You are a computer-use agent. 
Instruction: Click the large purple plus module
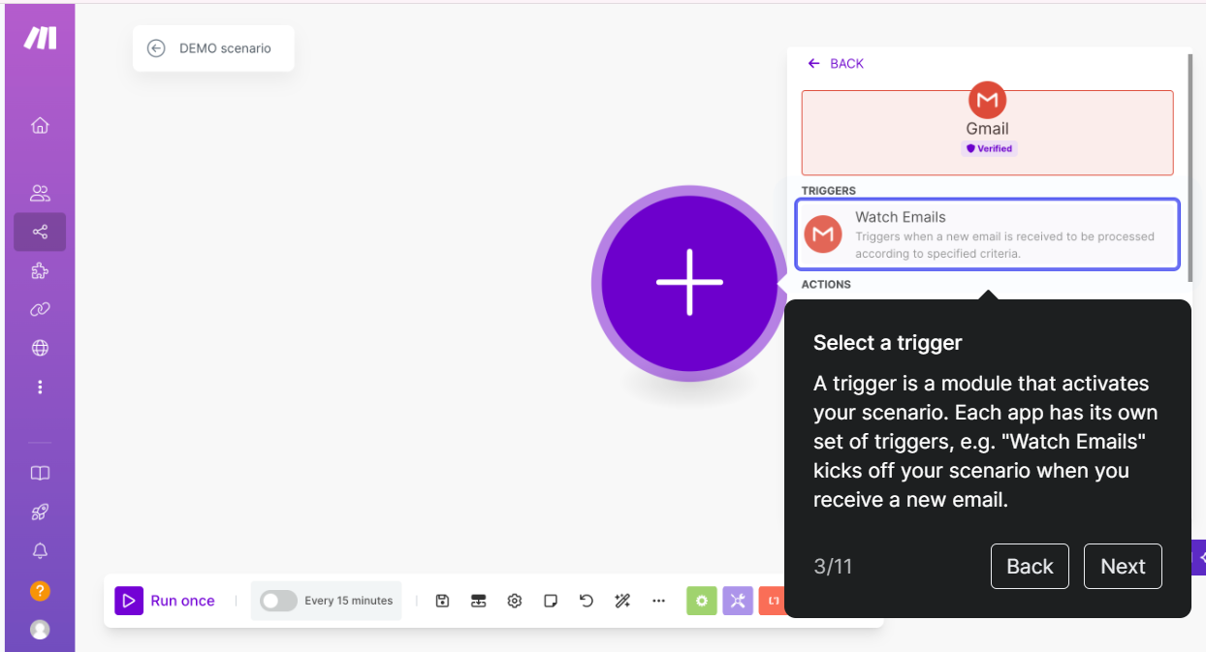coord(689,282)
